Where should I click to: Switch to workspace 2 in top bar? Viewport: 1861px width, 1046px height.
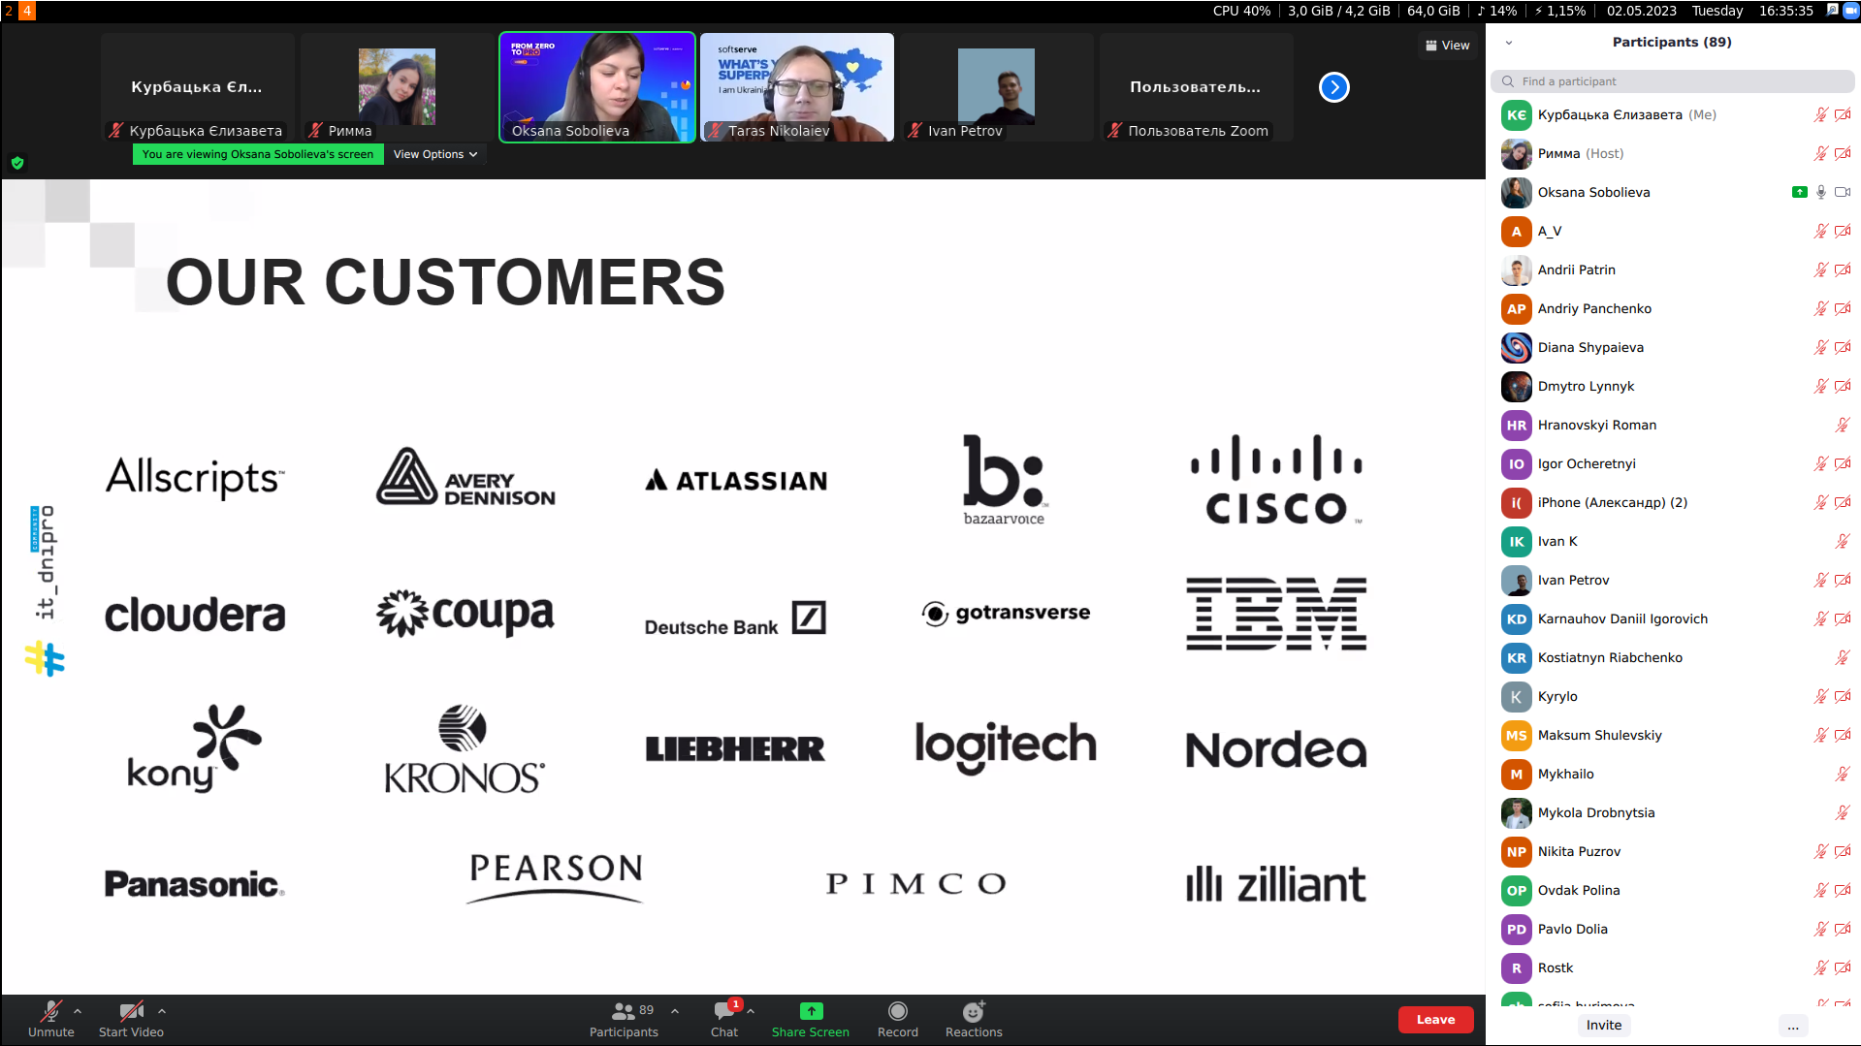click(x=9, y=11)
